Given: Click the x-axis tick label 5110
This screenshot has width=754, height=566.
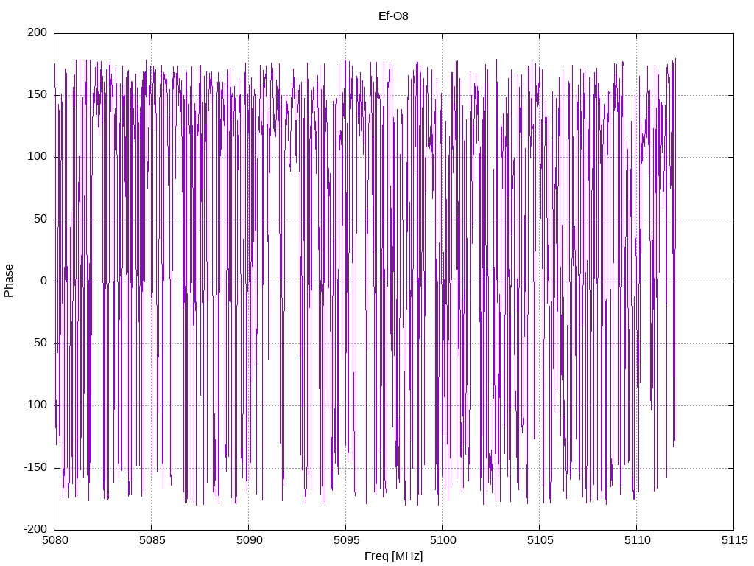Looking at the screenshot, I should click(637, 540).
